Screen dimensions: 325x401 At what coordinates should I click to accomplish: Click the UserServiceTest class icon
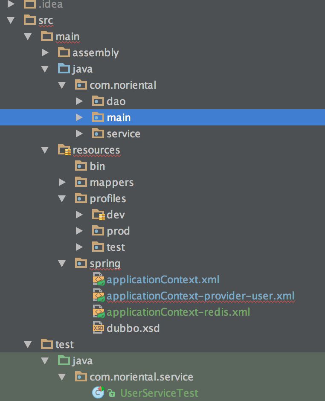[x=98, y=393]
